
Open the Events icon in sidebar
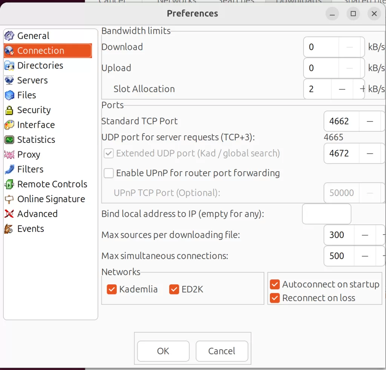click(x=9, y=229)
